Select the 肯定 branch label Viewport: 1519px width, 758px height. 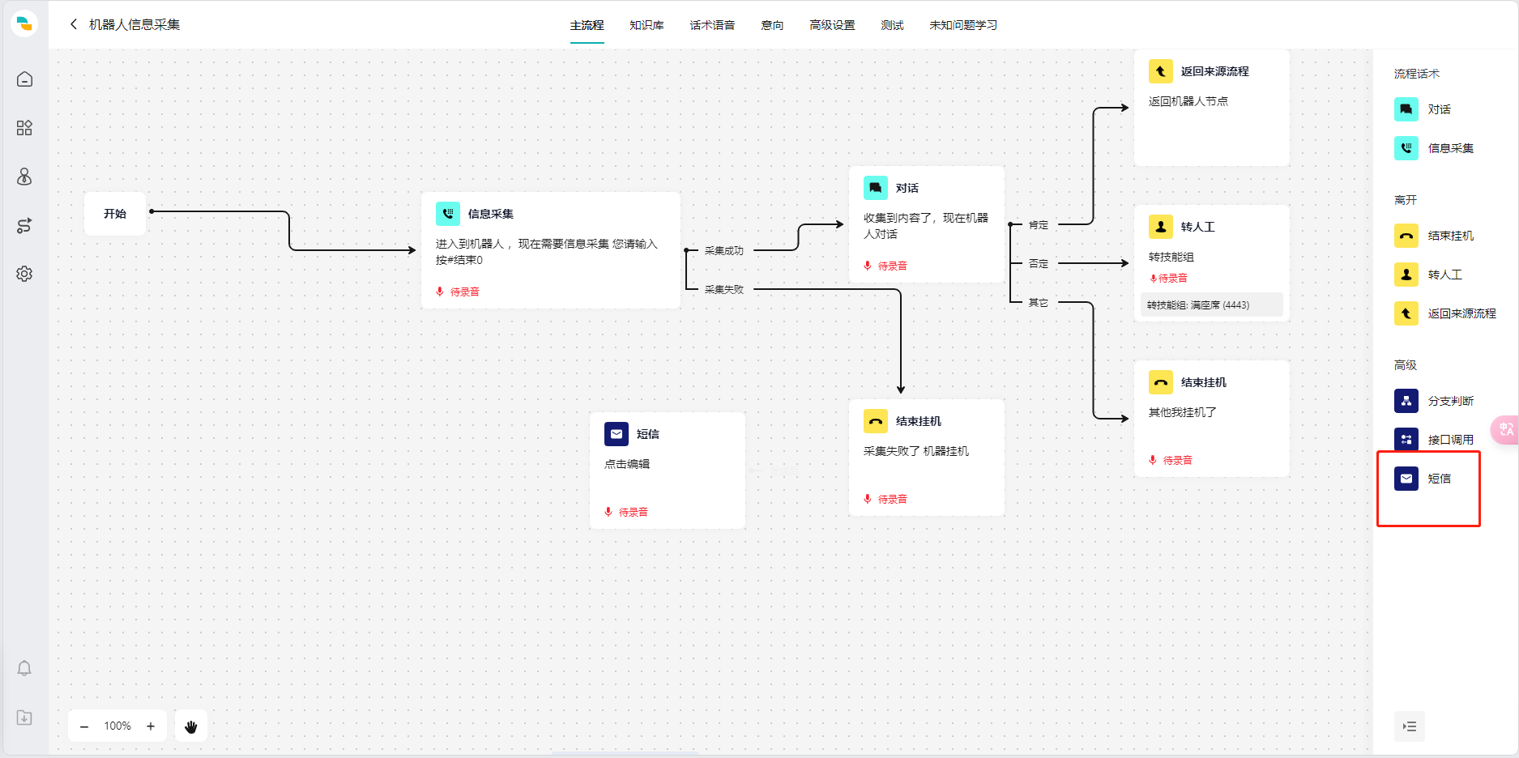tap(1039, 225)
